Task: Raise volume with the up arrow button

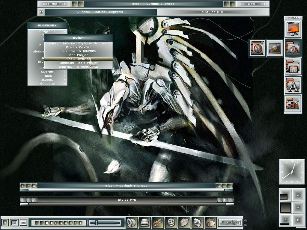Action: point(76,223)
